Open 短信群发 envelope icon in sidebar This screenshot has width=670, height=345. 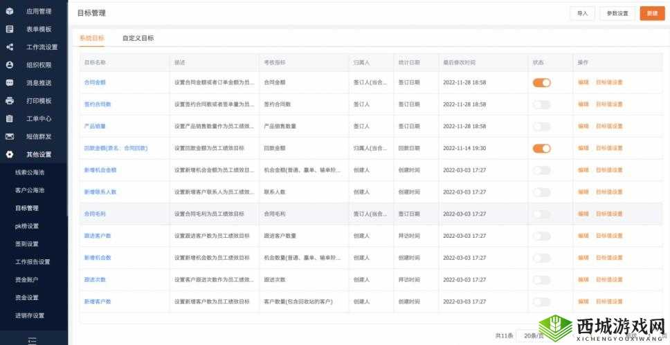[x=10, y=137]
